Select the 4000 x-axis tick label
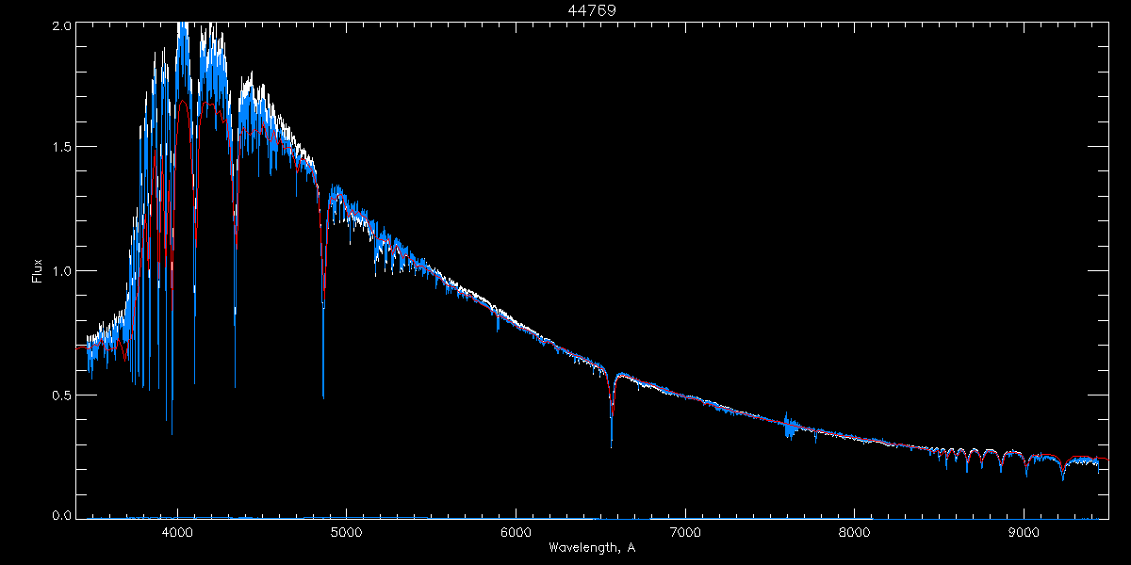The height and width of the screenshot is (565, 1131). click(177, 531)
